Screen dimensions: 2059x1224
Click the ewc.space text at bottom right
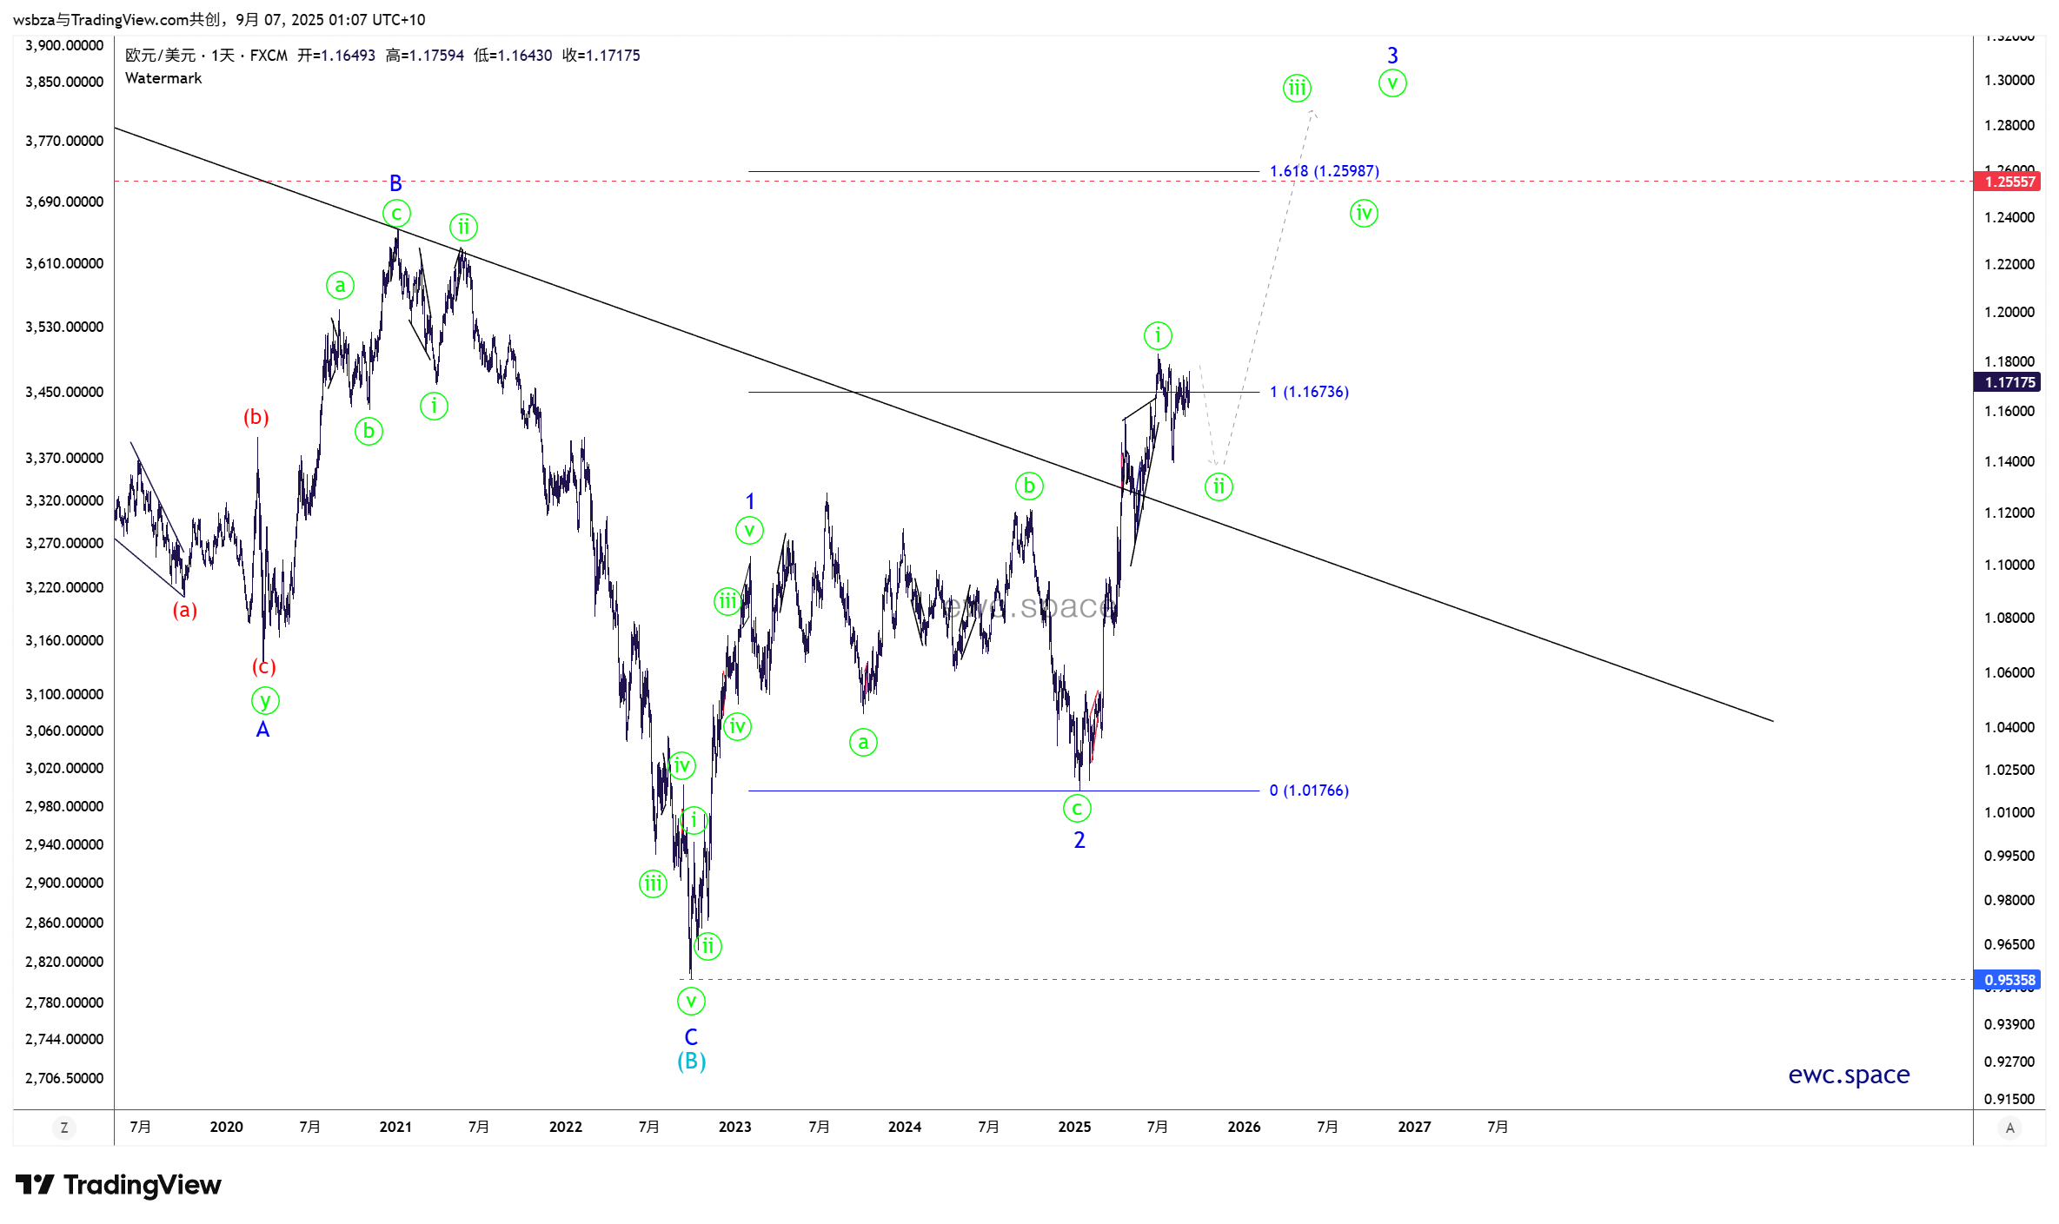pyautogui.click(x=1848, y=1075)
